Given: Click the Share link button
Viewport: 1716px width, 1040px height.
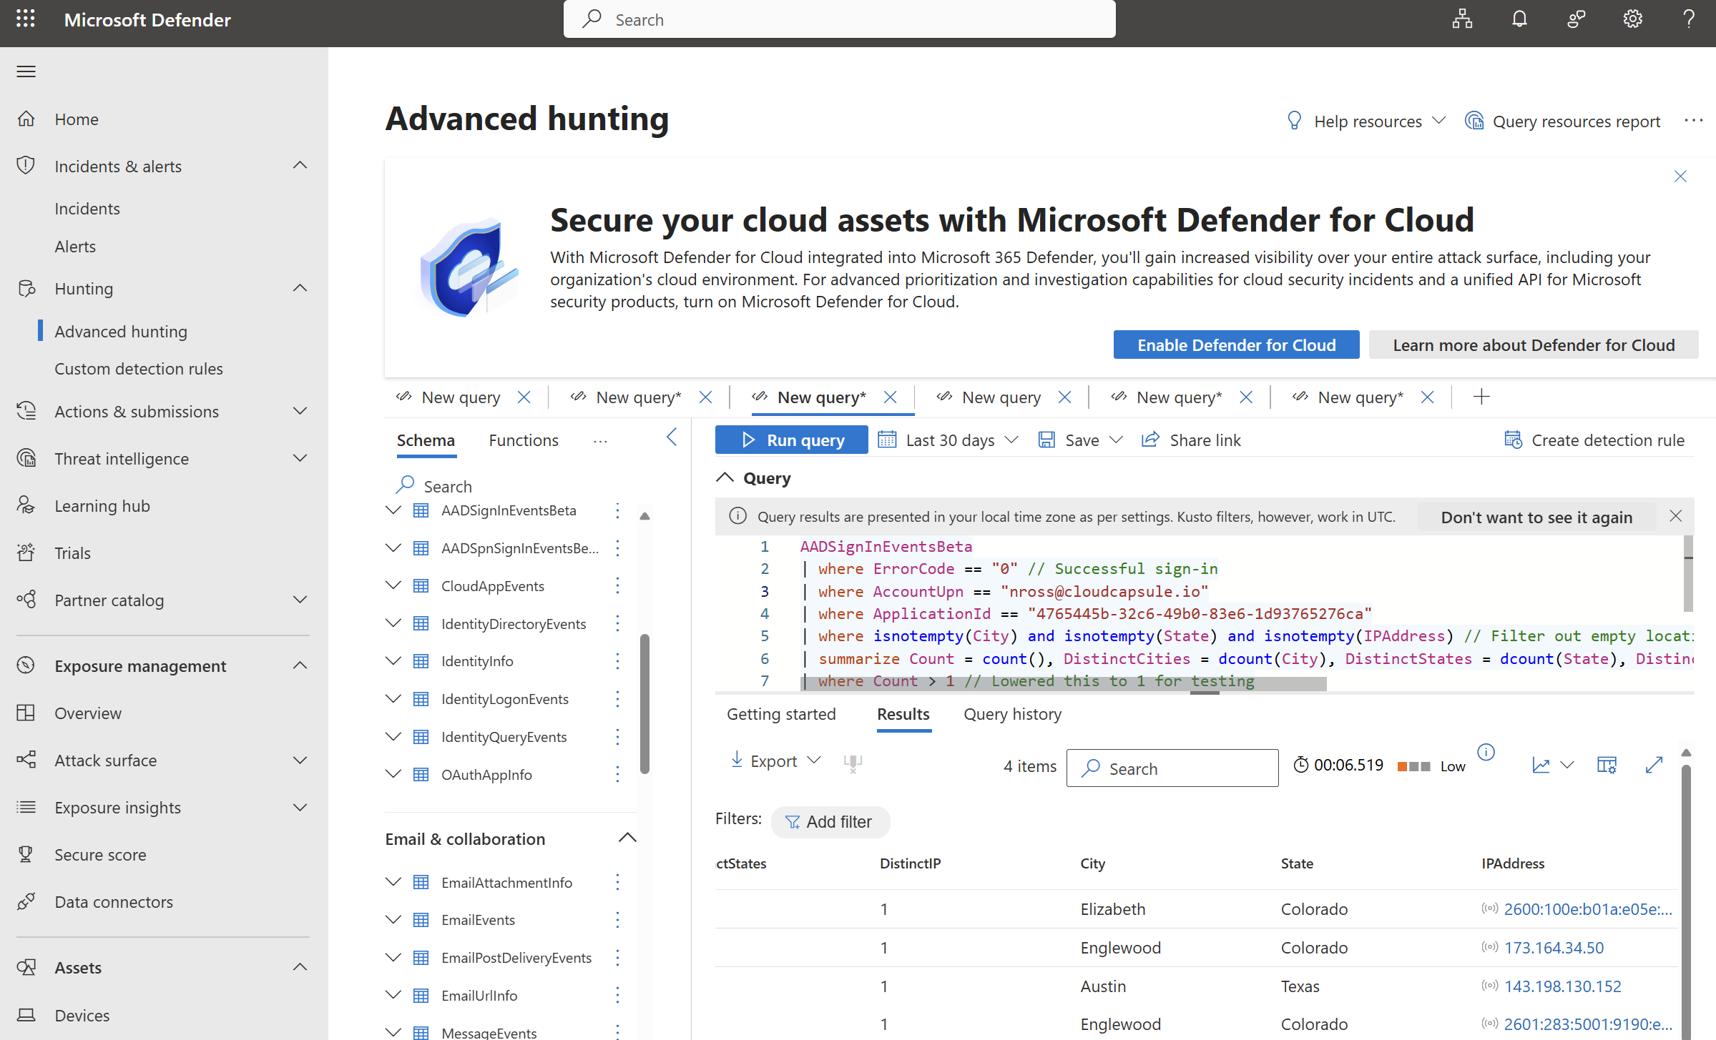Looking at the screenshot, I should [x=1191, y=440].
